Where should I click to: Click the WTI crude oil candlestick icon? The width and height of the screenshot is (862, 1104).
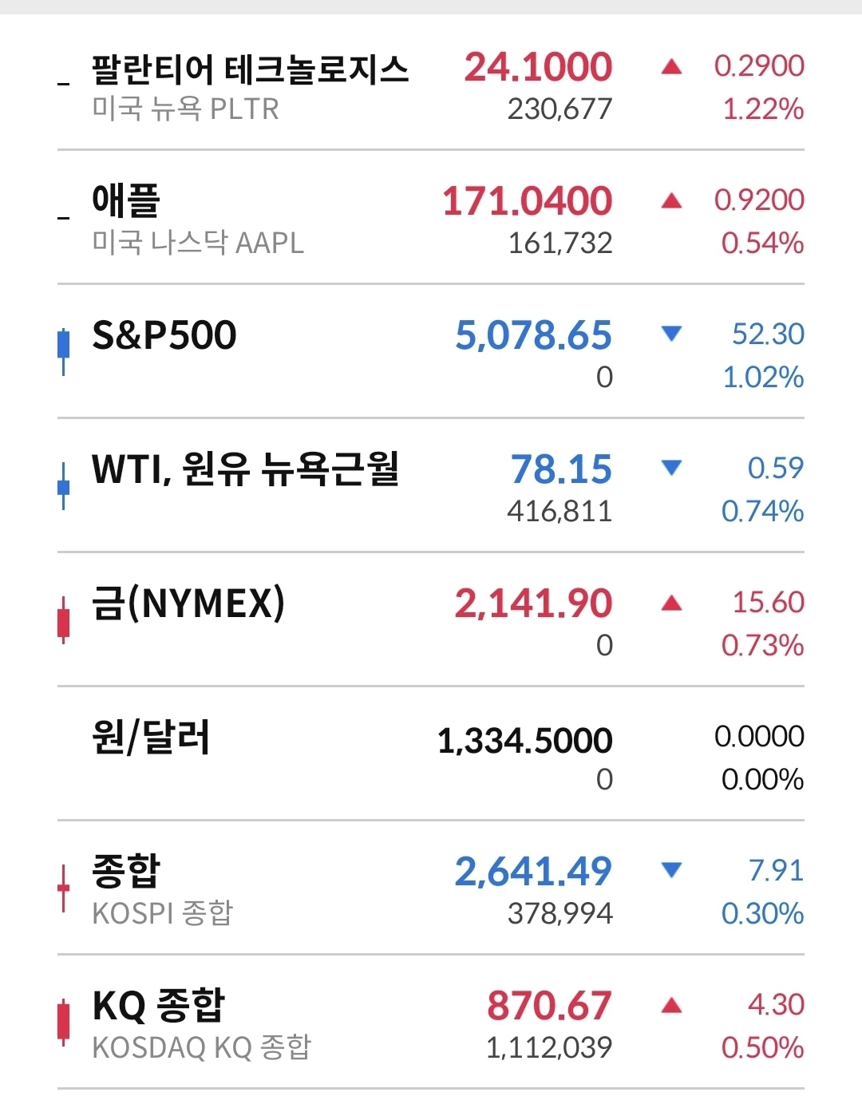[x=63, y=485]
